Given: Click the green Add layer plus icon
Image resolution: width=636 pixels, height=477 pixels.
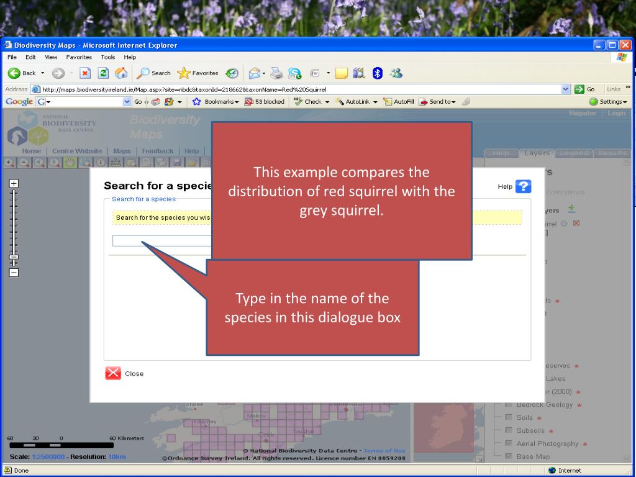Looking at the screenshot, I should [571, 209].
